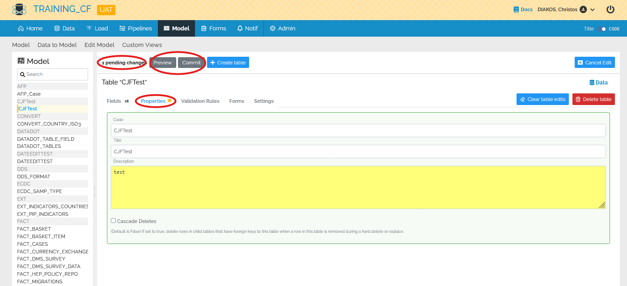The image size is (627, 286).
Task: Click inside the Model search box
Action: pos(52,74)
